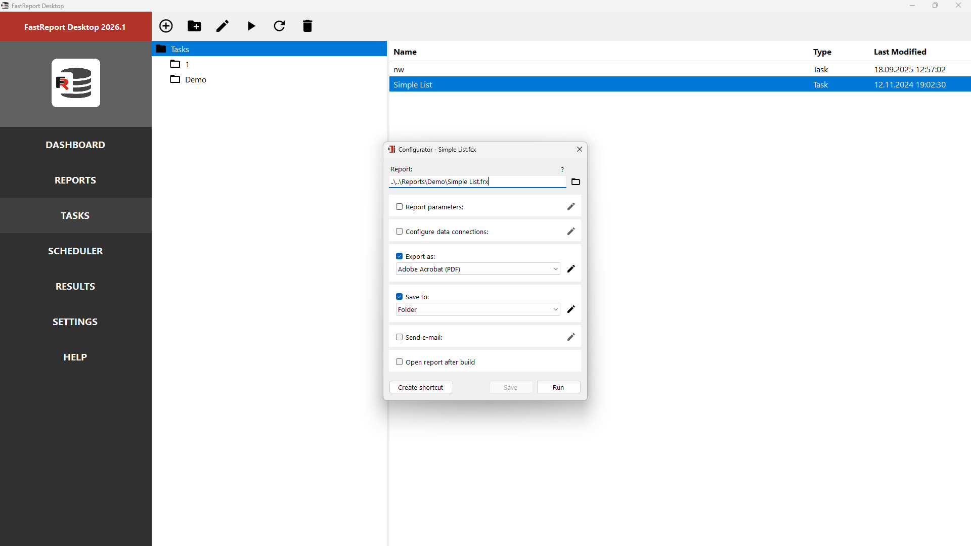Click the run task play icon
The width and height of the screenshot is (971, 546).
(251, 26)
